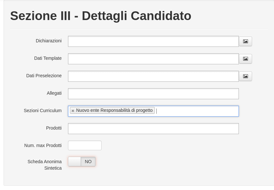Click inside the Dati Template text box
274x190 pixels.
(153, 59)
